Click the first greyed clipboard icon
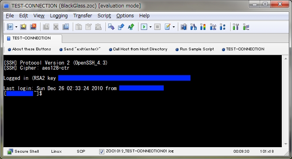 (x=79, y=27)
